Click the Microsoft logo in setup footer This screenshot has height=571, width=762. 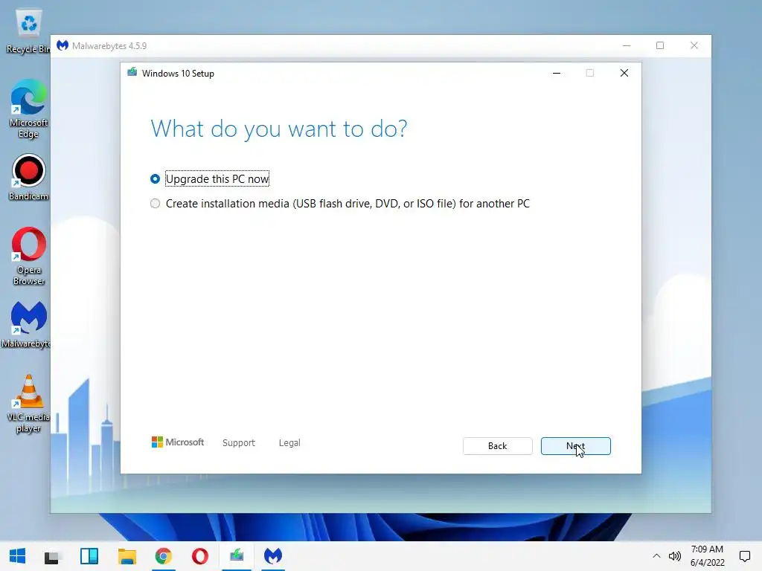click(x=178, y=442)
